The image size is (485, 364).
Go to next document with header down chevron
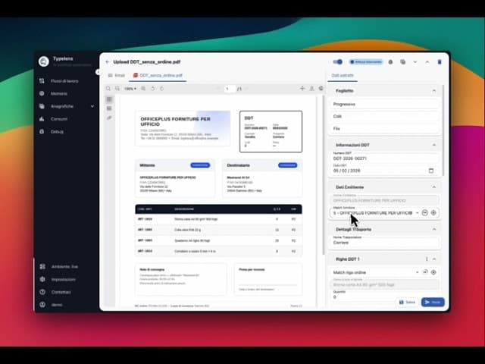click(x=415, y=62)
